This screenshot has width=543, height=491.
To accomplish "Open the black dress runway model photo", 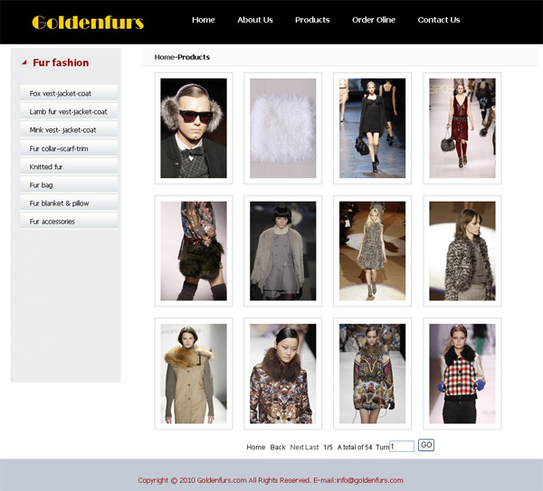I will tap(372, 128).
